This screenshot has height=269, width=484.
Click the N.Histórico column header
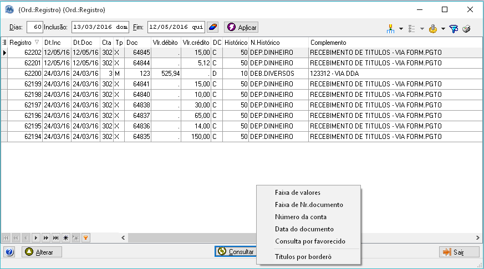[278, 43]
